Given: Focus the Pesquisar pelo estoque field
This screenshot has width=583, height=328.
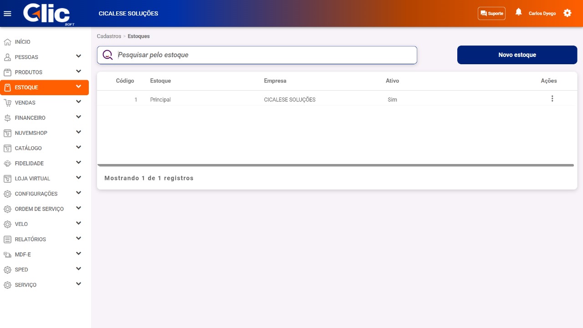Looking at the screenshot, I should click(264, 55).
